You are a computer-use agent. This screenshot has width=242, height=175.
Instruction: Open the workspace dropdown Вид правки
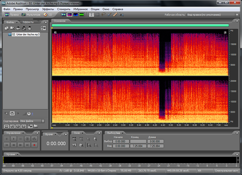(209, 14)
